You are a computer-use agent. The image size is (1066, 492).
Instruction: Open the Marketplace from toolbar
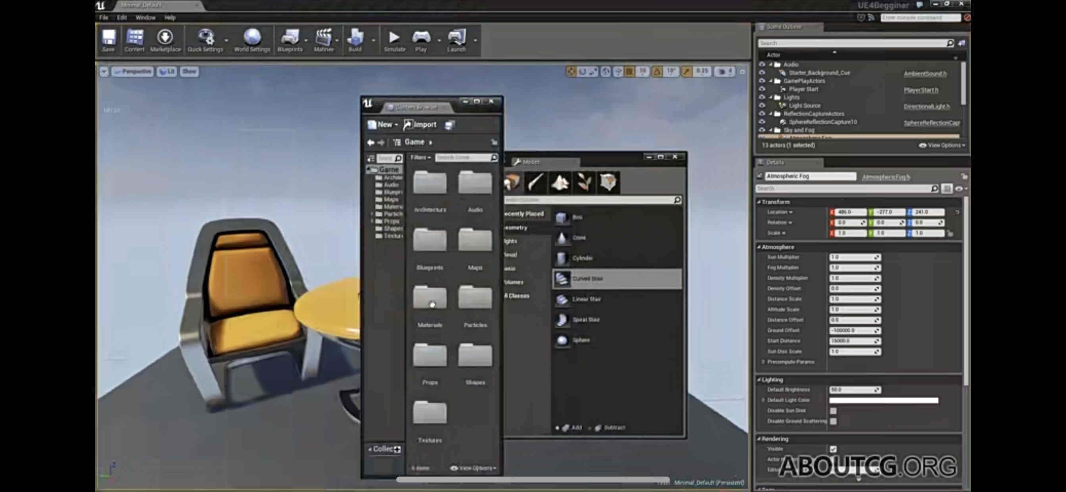point(165,40)
